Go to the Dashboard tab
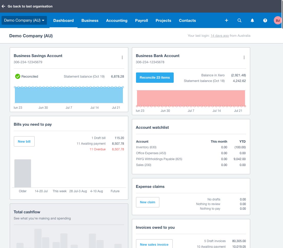 point(64,21)
